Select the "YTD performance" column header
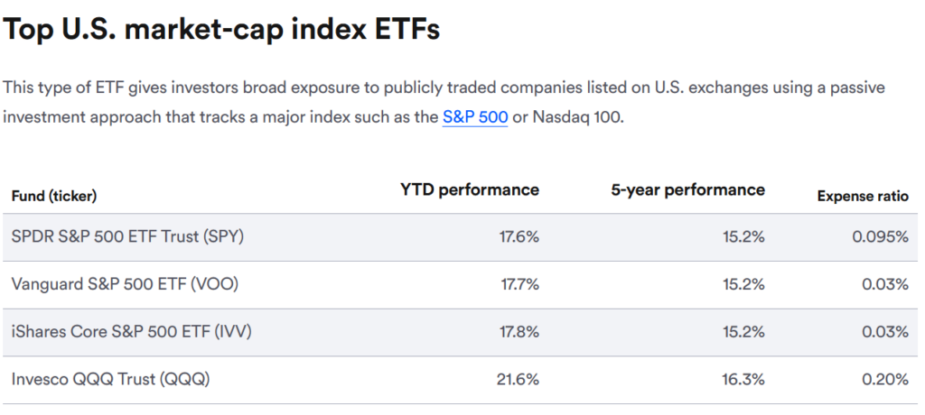Screen dimensions: 925x415 pos(470,189)
